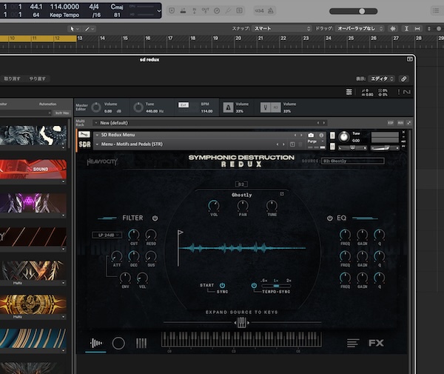This screenshot has width=444, height=374.
Task: Click the instrument Solo button
Action: pyautogui.click(x=332, y=136)
